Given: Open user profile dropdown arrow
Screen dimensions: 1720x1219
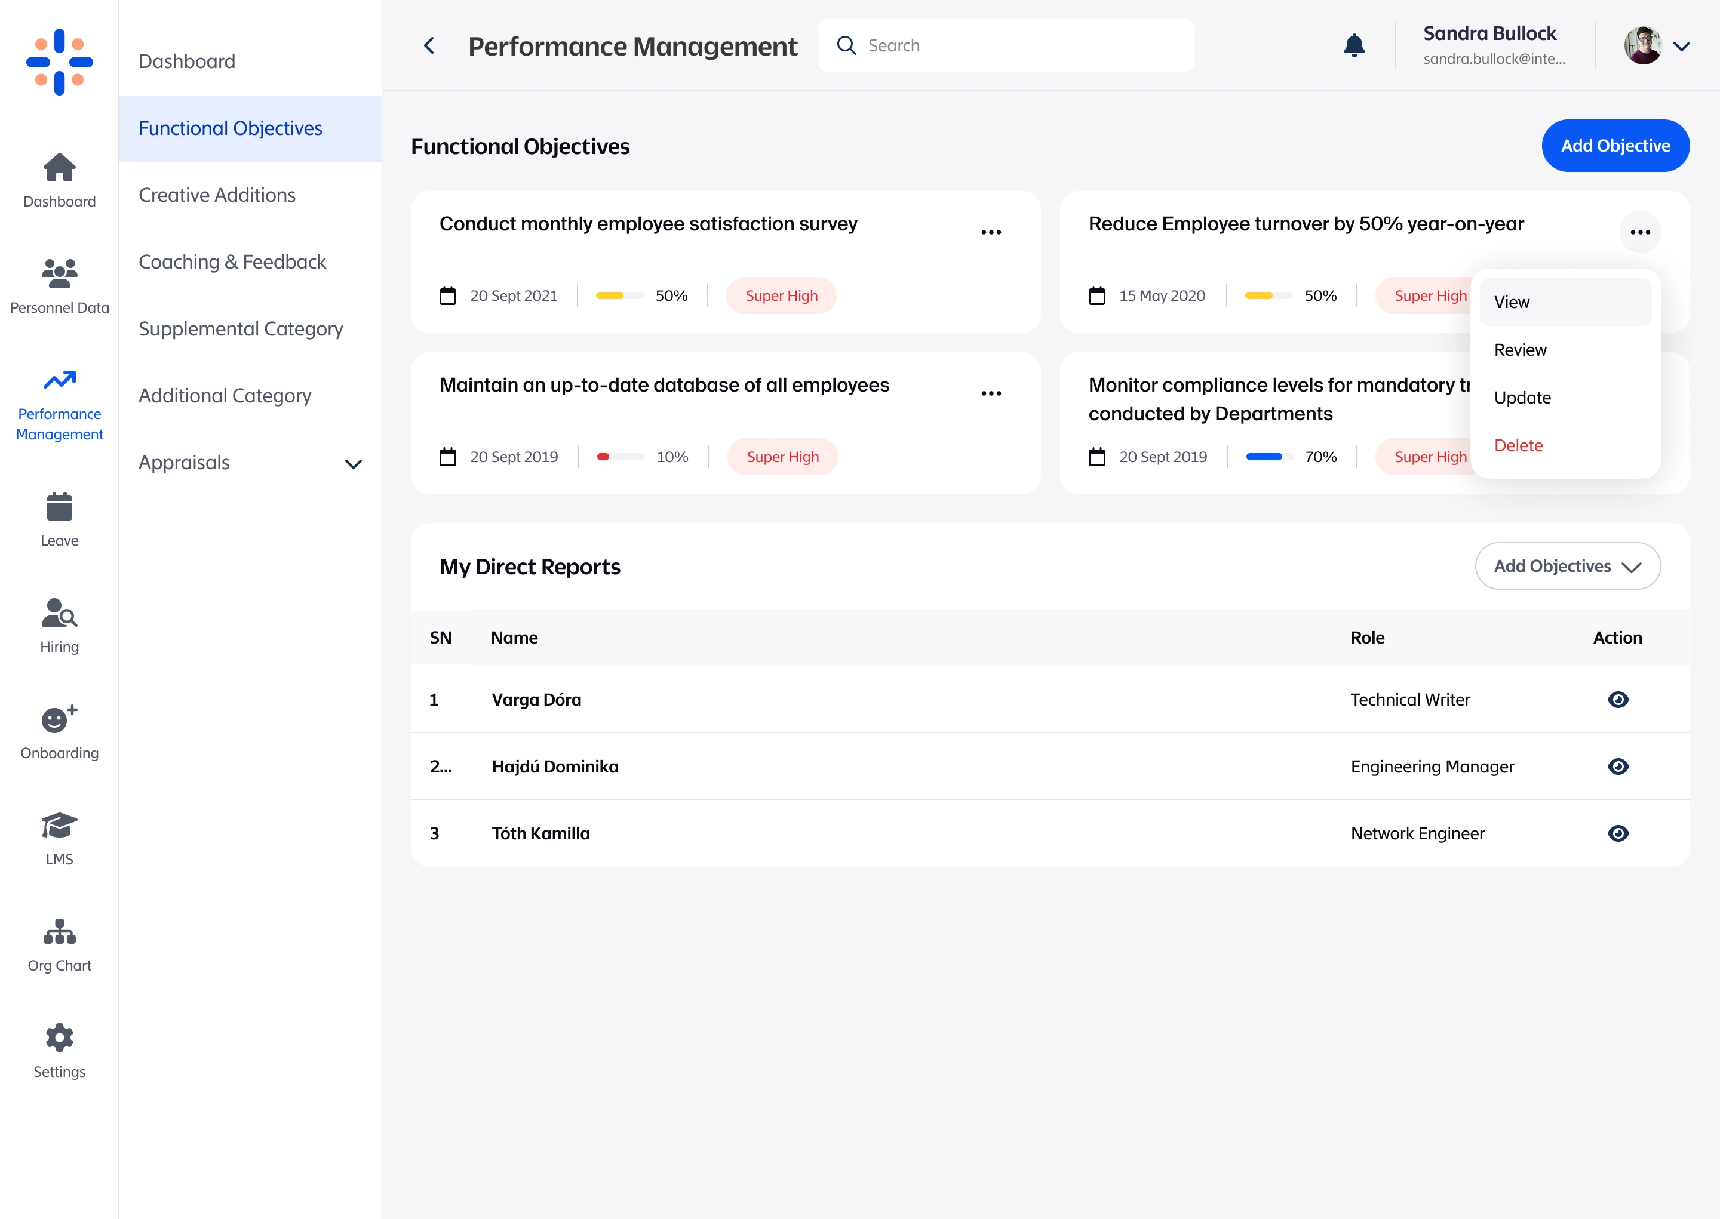Looking at the screenshot, I should 1682,46.
